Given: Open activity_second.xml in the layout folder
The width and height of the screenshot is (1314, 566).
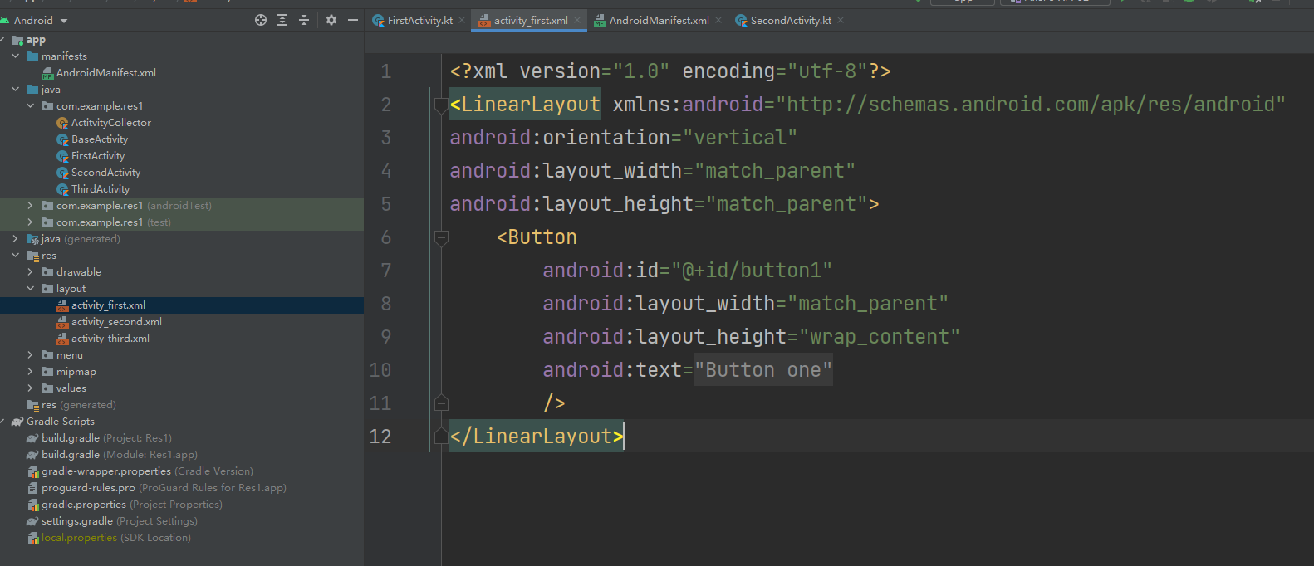Looking at the screenshot, I should [x=116, y=322].
